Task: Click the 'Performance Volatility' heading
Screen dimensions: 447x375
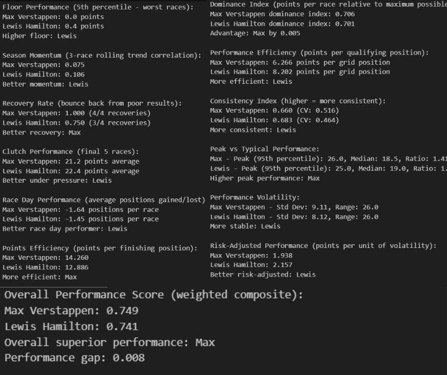Action: [x=255, y=197]
